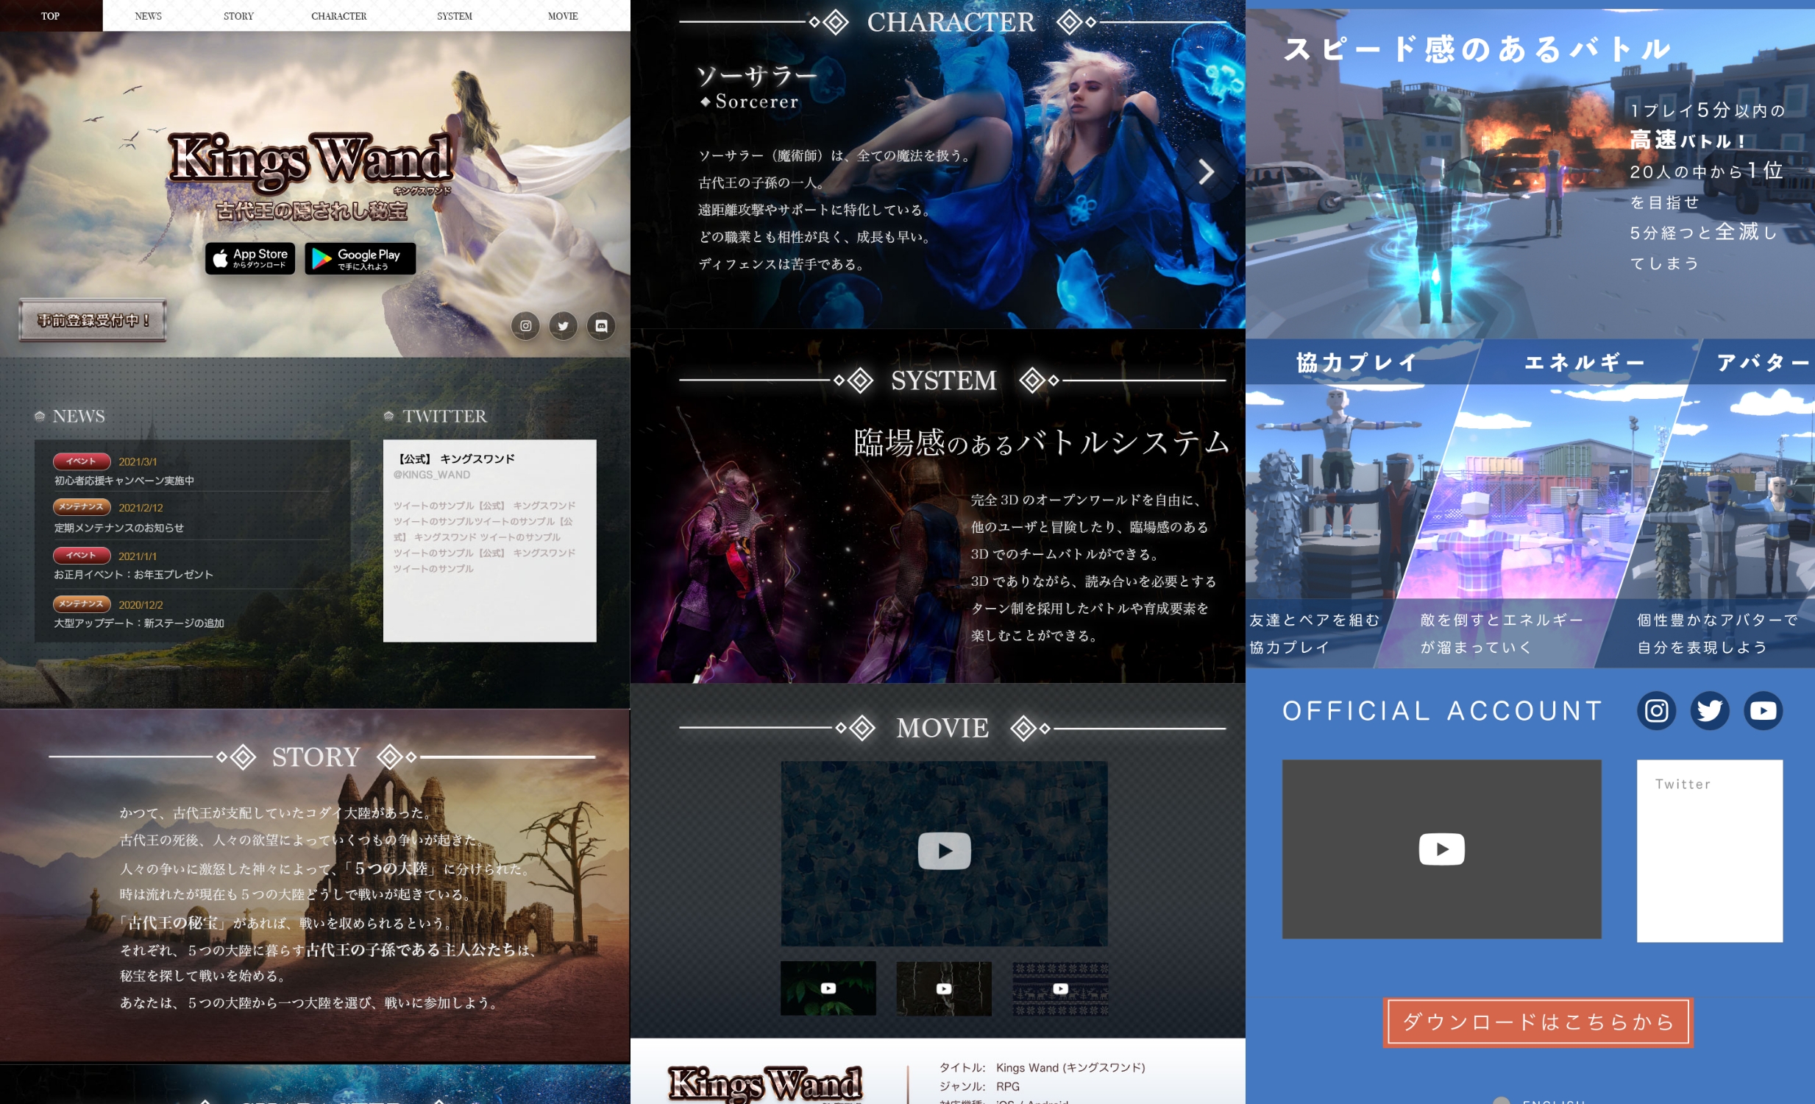Open the Official Account Twitter icon
This screenshot has width=1815, height=1104.
(1709, 710)
